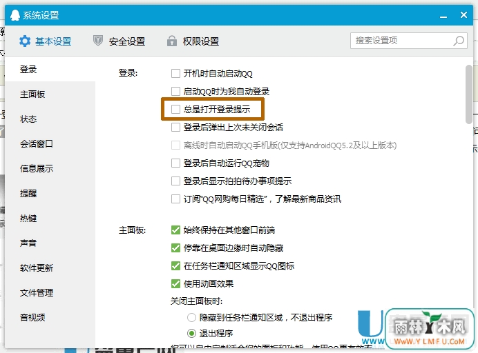This screenshot has width=478, height=353.
Task: Select 文件管理 in the sidebar
Action: [x=50, y=293]
